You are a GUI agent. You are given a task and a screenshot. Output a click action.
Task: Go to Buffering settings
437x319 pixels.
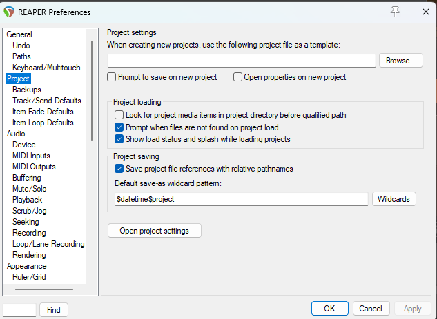point(27,178)
